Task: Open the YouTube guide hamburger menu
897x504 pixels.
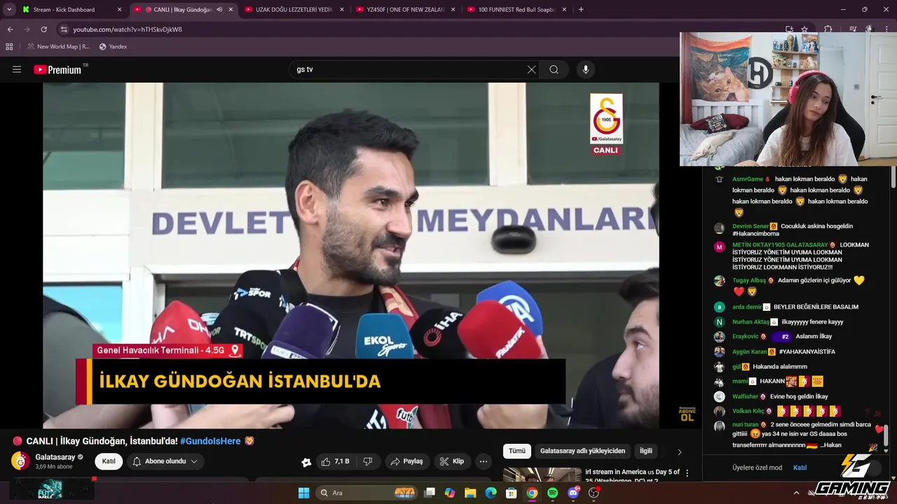Action: (x=17, y=69)
